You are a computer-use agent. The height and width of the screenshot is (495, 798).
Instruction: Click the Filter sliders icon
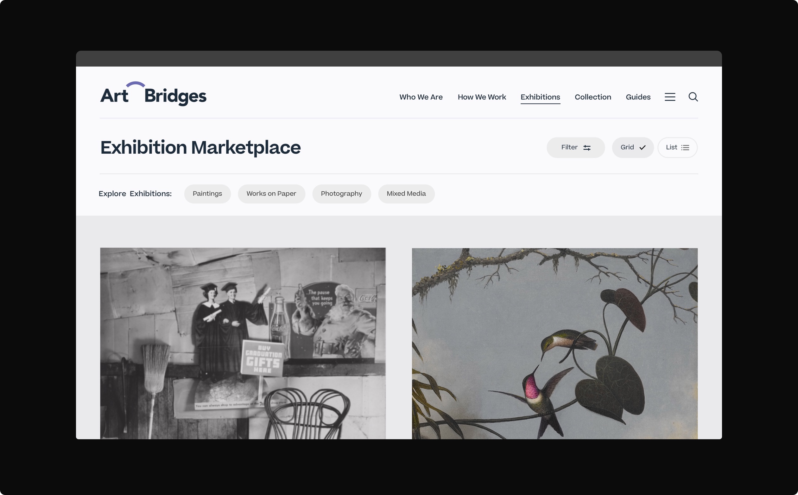click(x=587, y=148)
